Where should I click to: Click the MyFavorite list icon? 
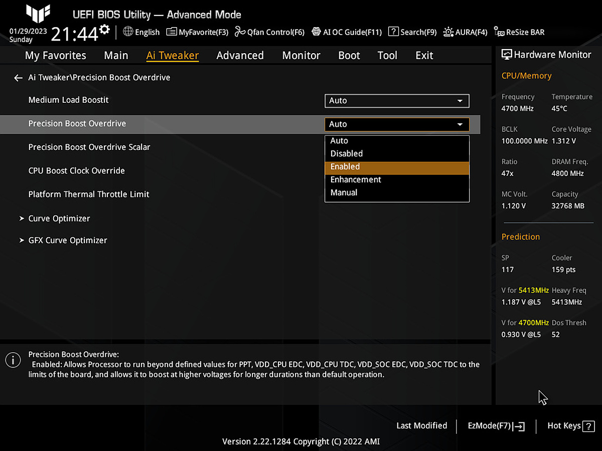point(172,32)
